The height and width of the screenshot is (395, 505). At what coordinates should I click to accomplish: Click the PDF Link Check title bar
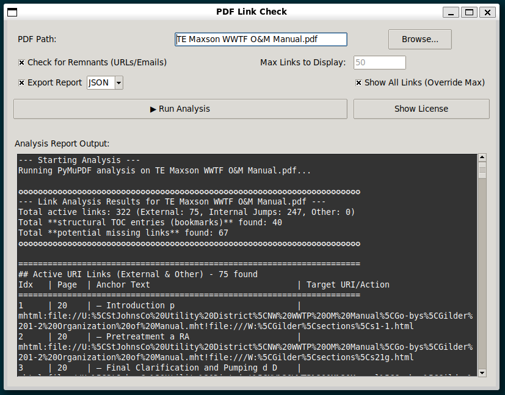[252, 11]
